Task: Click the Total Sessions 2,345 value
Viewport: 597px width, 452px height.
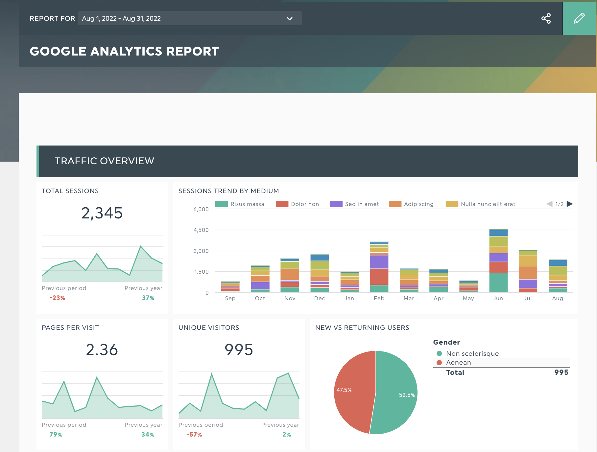Action: coord(102,213)
